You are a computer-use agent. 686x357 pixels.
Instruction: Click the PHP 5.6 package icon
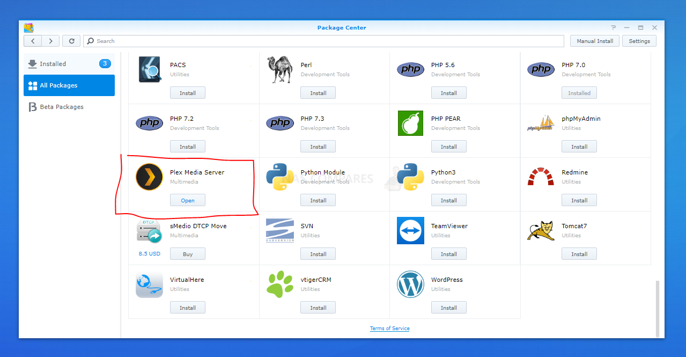tap(410, 69)
